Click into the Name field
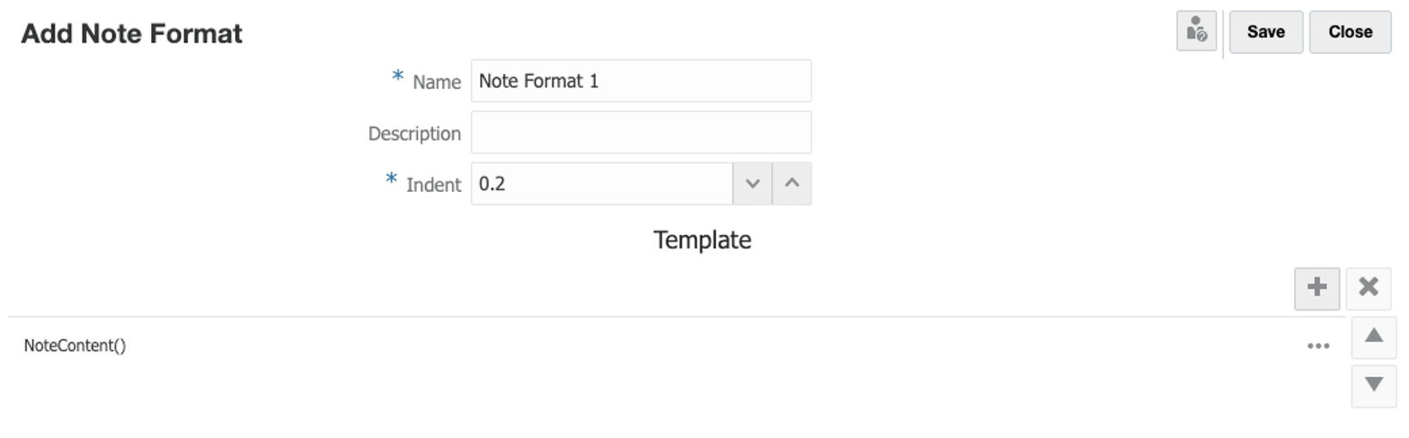Image resolution: width=1409 pixels, height=438 pixels. point(641,81)
